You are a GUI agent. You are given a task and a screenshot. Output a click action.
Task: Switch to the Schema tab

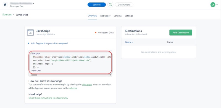[118, 16]
